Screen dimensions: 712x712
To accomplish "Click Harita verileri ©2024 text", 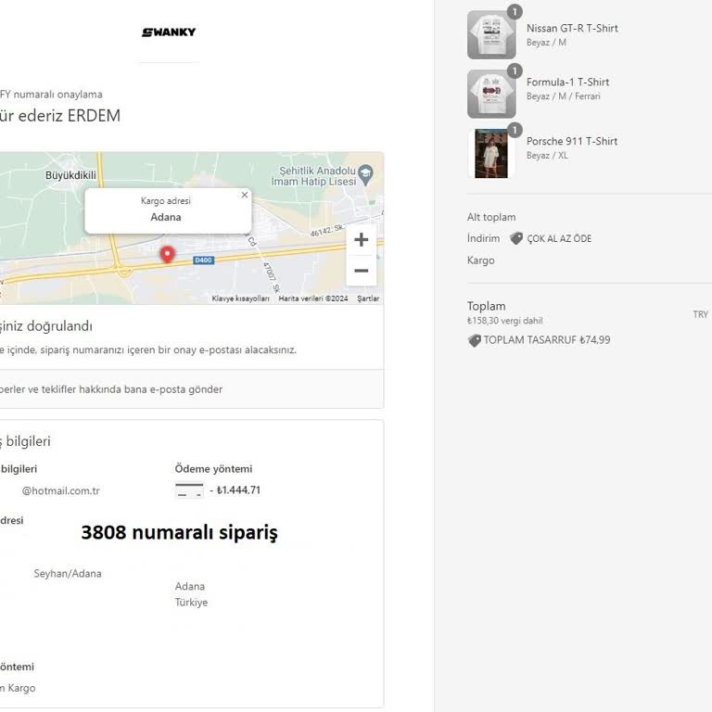I will (x=312, y=299).
